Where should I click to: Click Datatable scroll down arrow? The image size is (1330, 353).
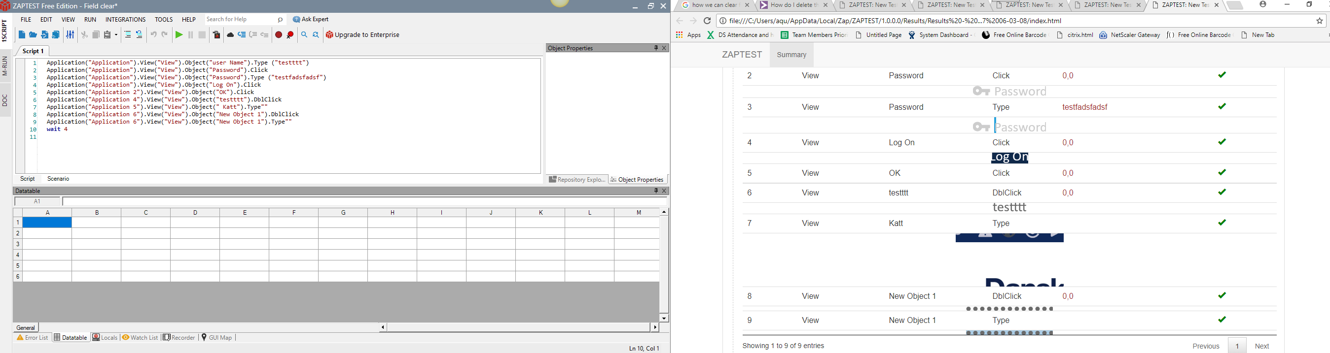coord(664,318)
